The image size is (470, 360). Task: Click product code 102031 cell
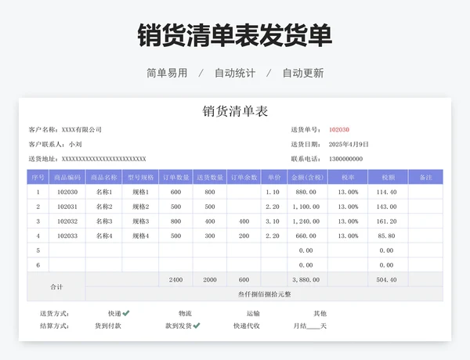[x=67, y=207]
